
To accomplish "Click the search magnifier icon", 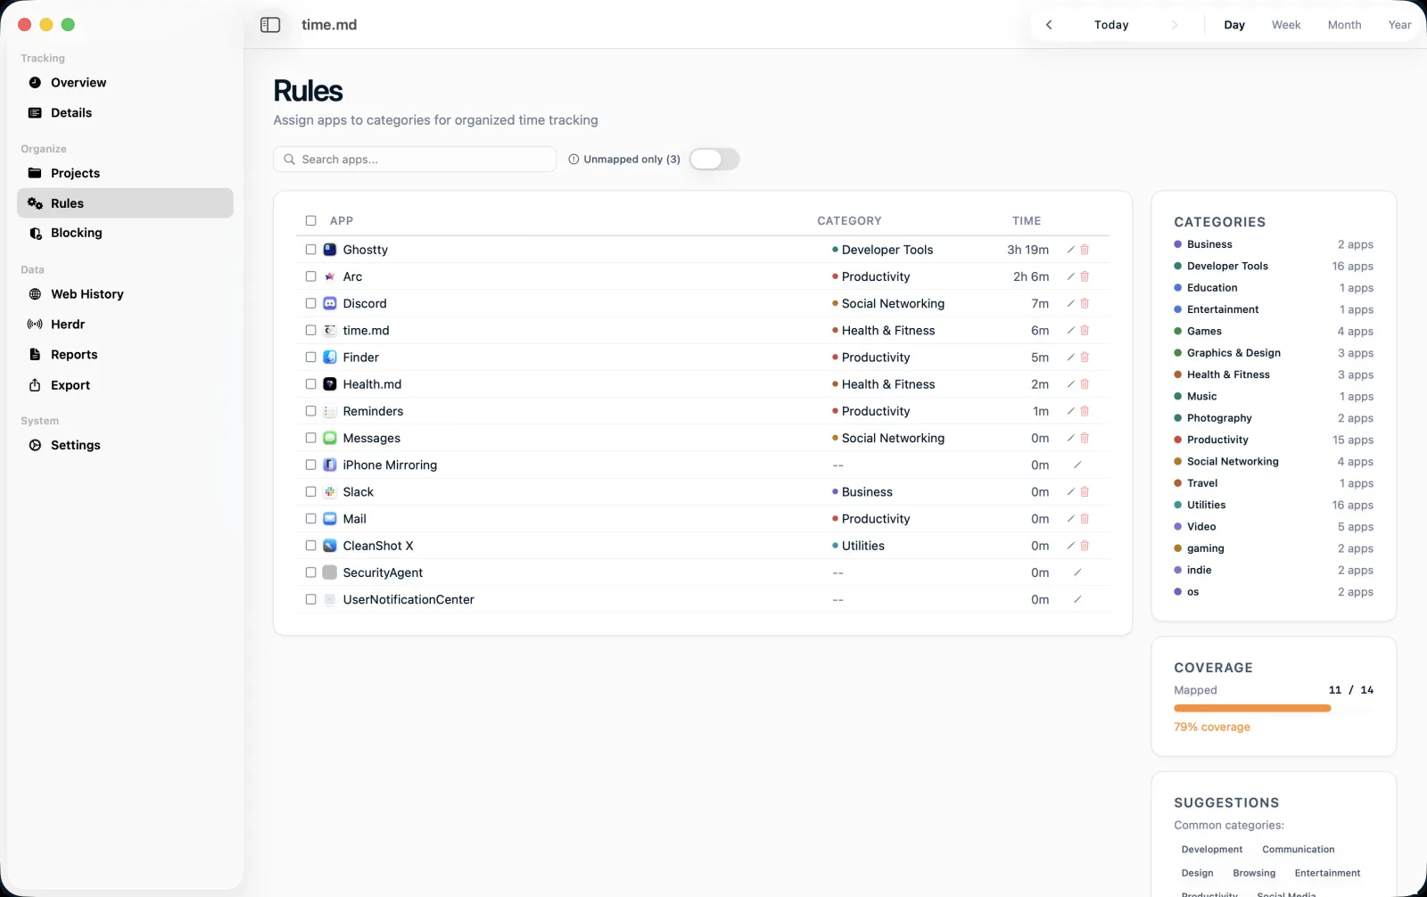I will click(290, 160).
